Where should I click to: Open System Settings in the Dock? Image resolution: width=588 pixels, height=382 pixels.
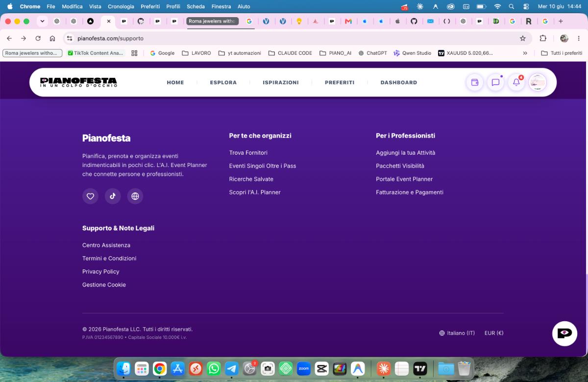click(x=250, y=369)
